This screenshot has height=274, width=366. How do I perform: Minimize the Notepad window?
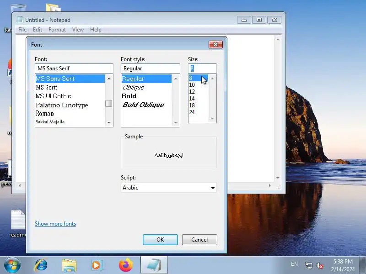pos(244,20)
